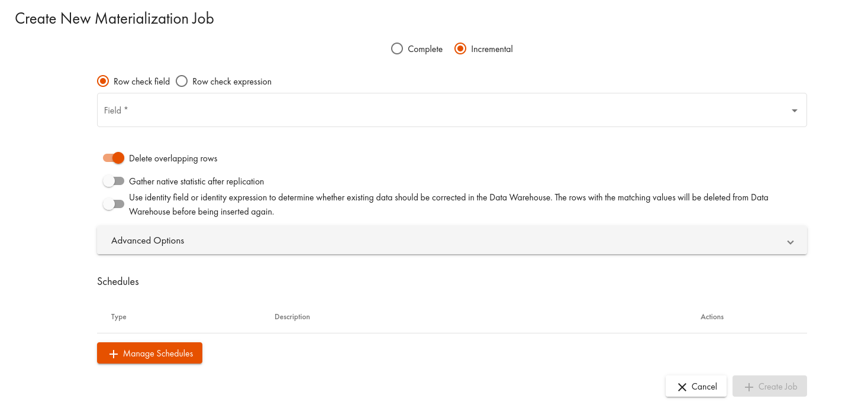Click the chevron on Advanced Options bar
The height and width of the screenshot is (415, 855).
(x=790, y=241)
